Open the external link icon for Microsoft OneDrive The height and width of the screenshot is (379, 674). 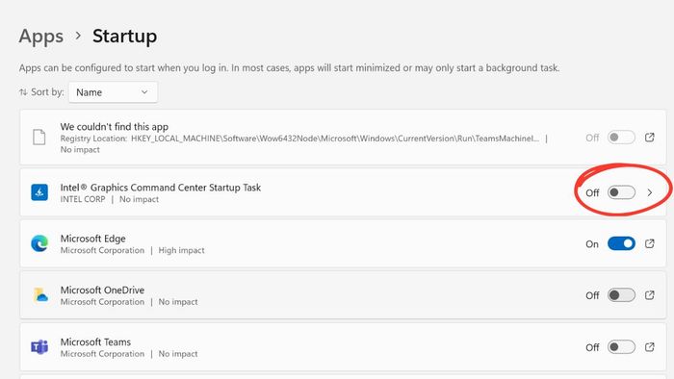click(650, 295)
